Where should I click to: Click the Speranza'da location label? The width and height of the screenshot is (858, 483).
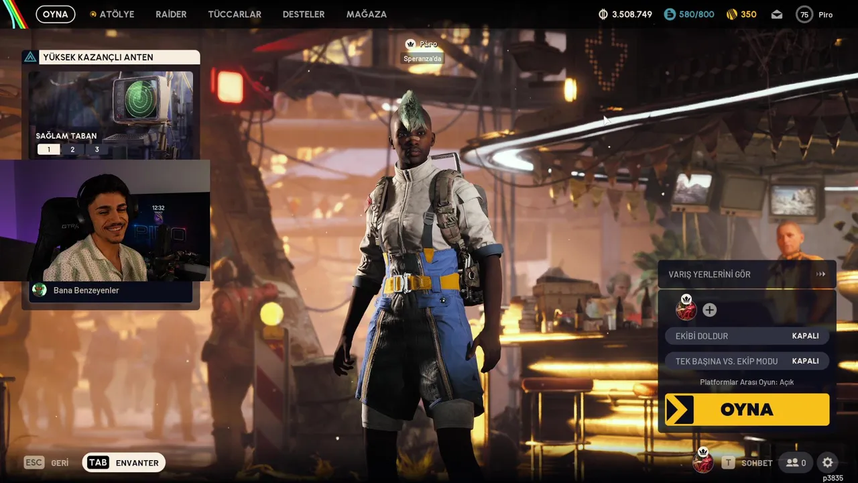click(422, 58)
